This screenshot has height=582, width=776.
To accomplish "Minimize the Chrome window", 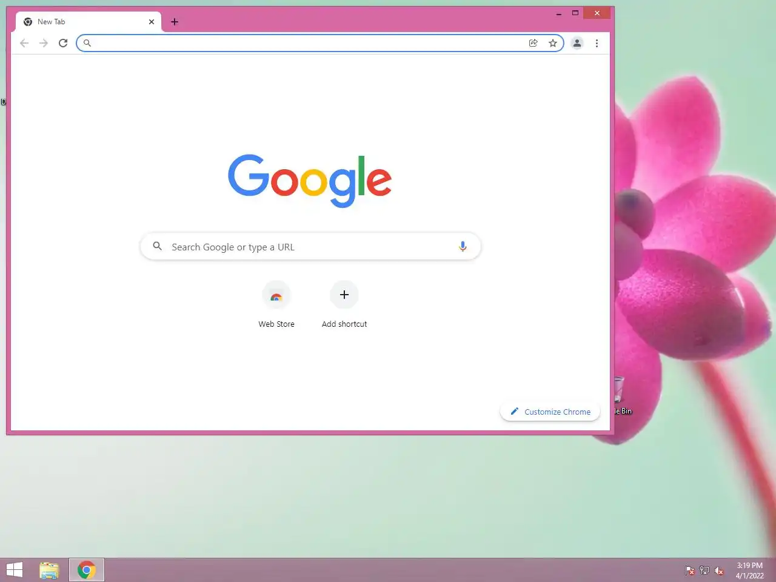I will click(x=559, y=13).
